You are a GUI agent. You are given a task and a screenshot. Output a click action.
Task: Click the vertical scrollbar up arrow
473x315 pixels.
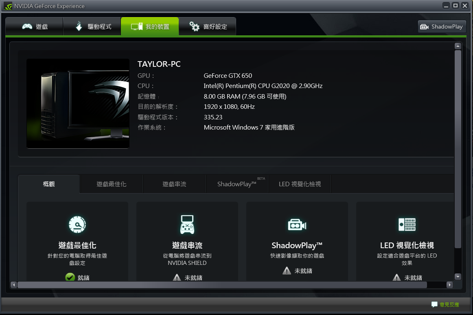pyautogui.click(x=458, y=46)
